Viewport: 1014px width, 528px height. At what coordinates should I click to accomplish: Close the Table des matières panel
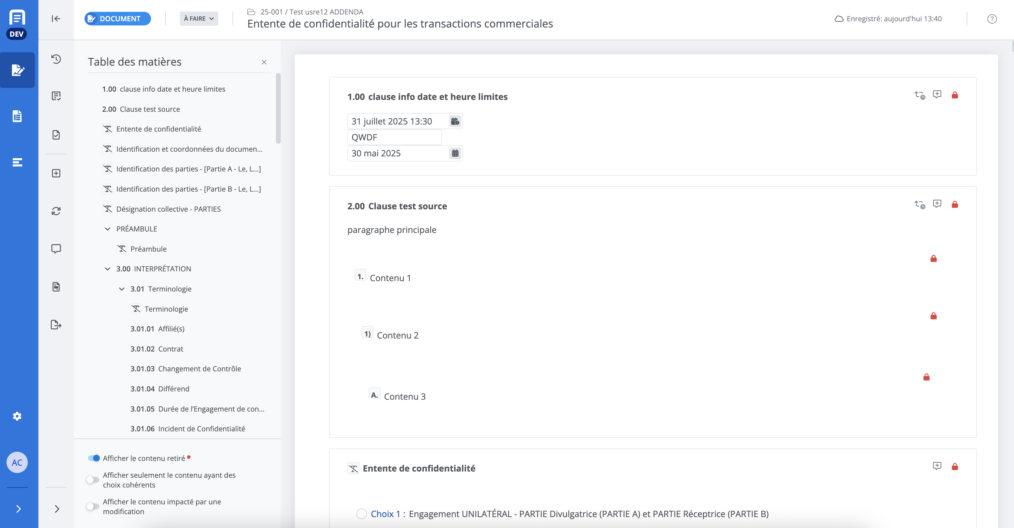[264, 62]
